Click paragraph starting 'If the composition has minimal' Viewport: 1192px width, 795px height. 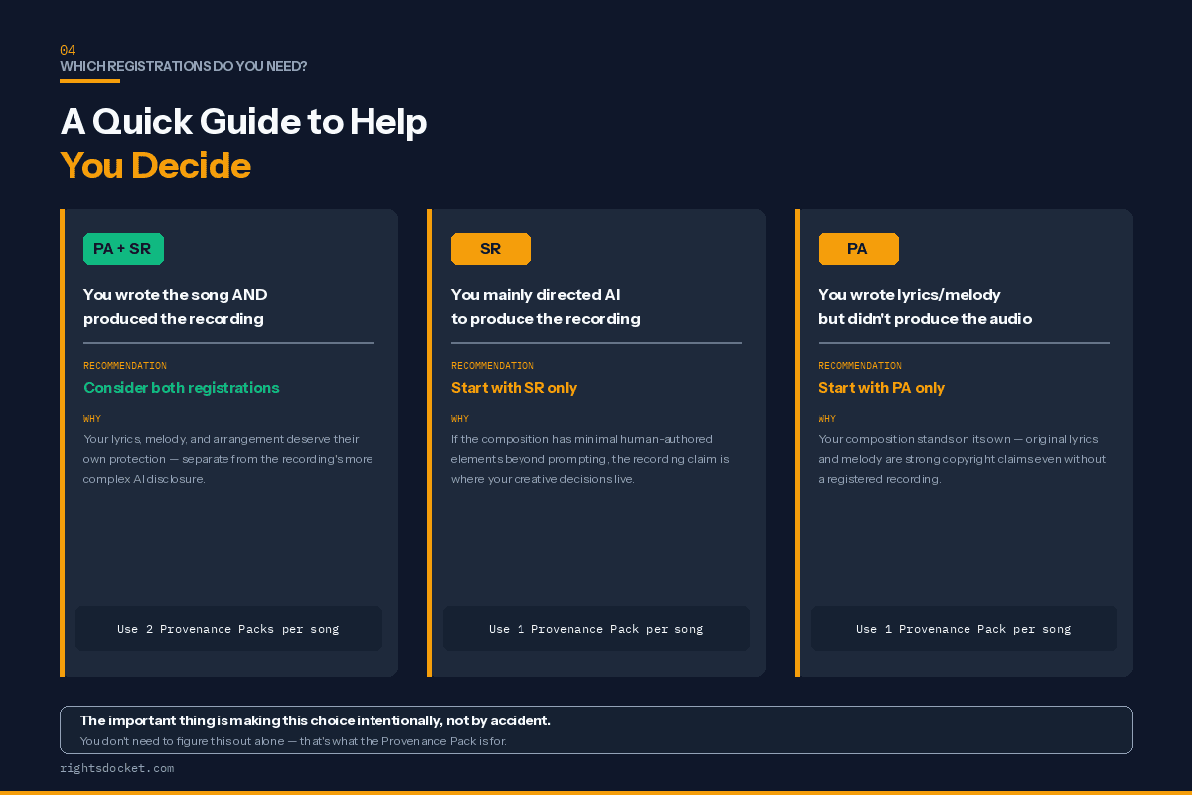(590, 459)
